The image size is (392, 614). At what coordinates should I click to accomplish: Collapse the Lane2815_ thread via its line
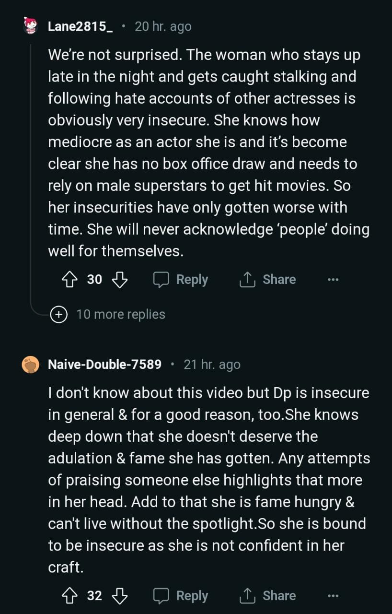[31, 168]
